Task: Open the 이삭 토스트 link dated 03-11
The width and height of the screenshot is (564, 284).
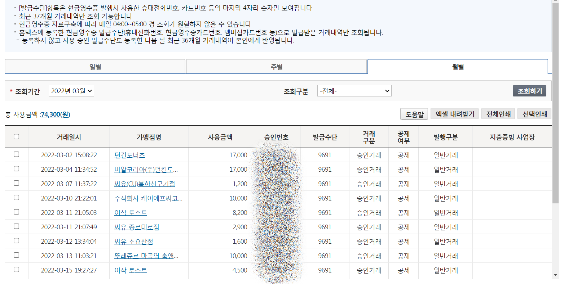Action: click(x=131, y=213)
